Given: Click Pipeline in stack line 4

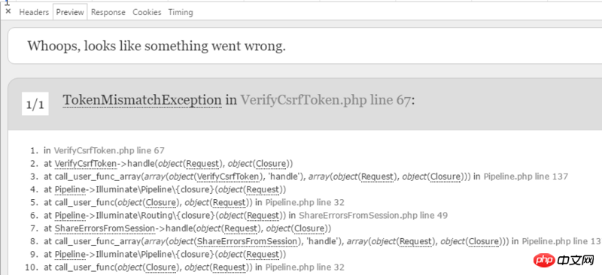Looking at the screenshot, I should [x=70, y=189].
